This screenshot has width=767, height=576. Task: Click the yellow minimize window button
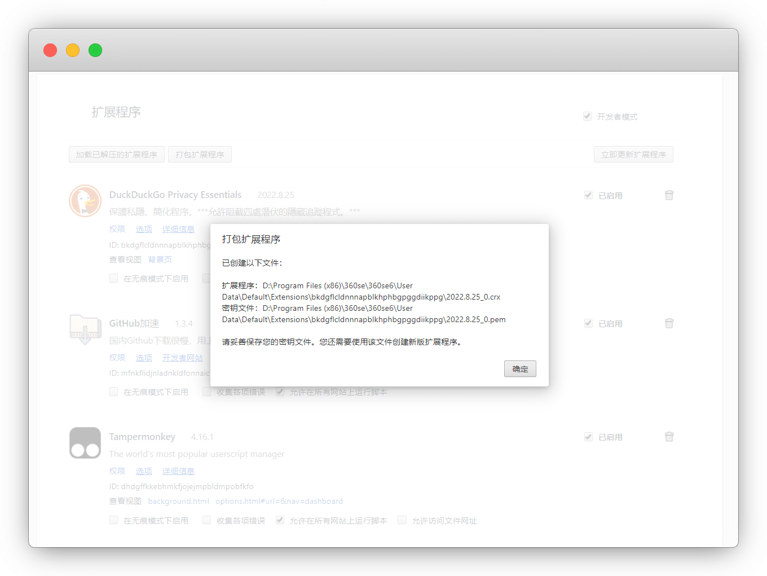pyautogui.click(x=73, y=50)
